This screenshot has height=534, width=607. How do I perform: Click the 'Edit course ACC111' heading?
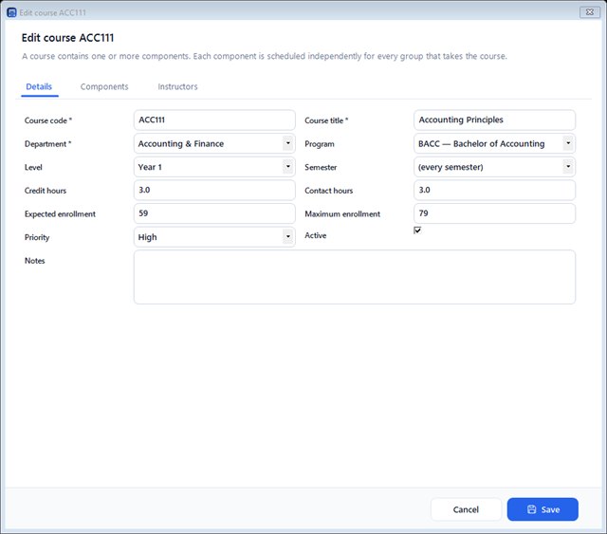67,38
